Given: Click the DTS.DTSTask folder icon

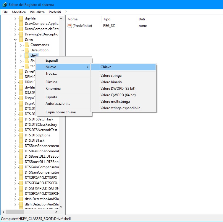Looking at the screenshot, I should coord(21,141).
